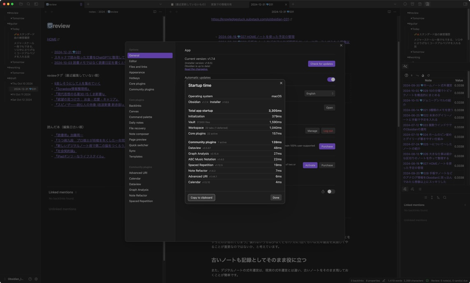470x283 pixels.
Task: Open the outgoing links tab icon in right sidebar
Action: point(412,189)
